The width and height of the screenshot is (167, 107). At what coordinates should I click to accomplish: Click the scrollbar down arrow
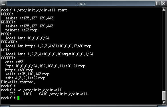164,102
